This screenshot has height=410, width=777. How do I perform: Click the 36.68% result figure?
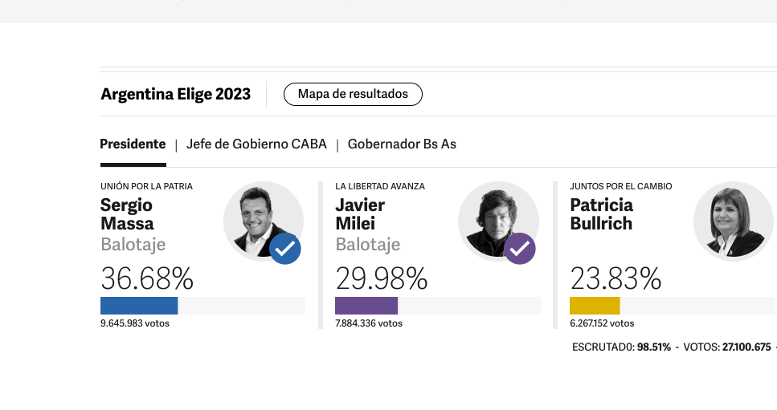pos(147,278)
